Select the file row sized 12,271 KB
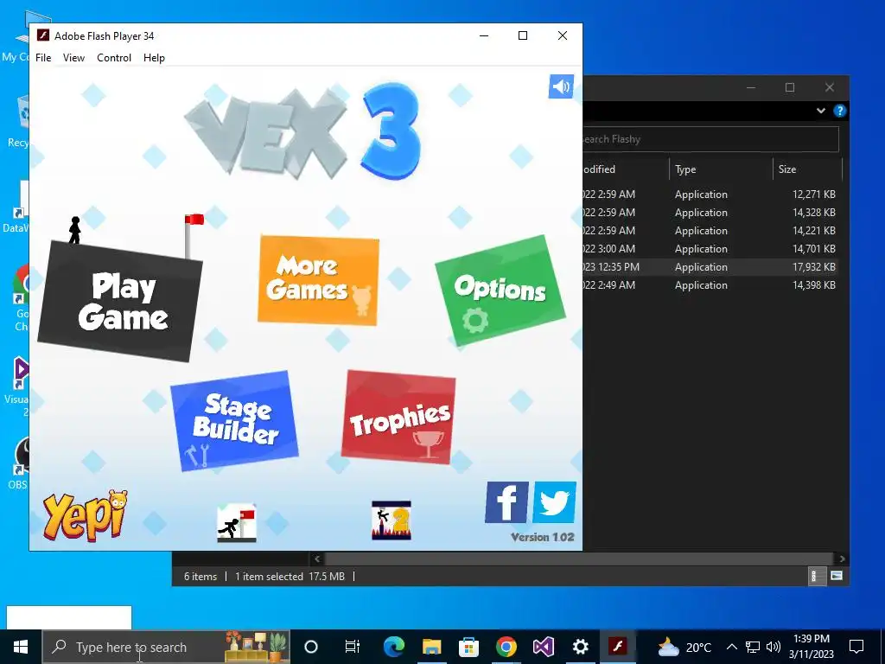The width and height of the screenshot is (885, 664). [x=710, y=195]
